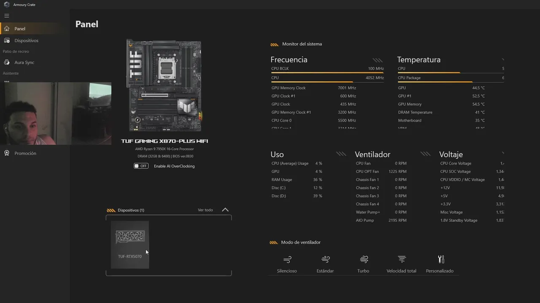The height and width of the screenshot is (303, 540).
Task: Click the Disc (D:) usage row
Action: point(297,196)
